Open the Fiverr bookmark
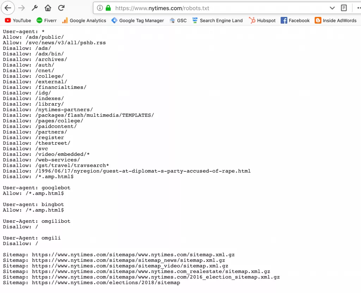Screen dimensions: 361x293 (46, 20)
